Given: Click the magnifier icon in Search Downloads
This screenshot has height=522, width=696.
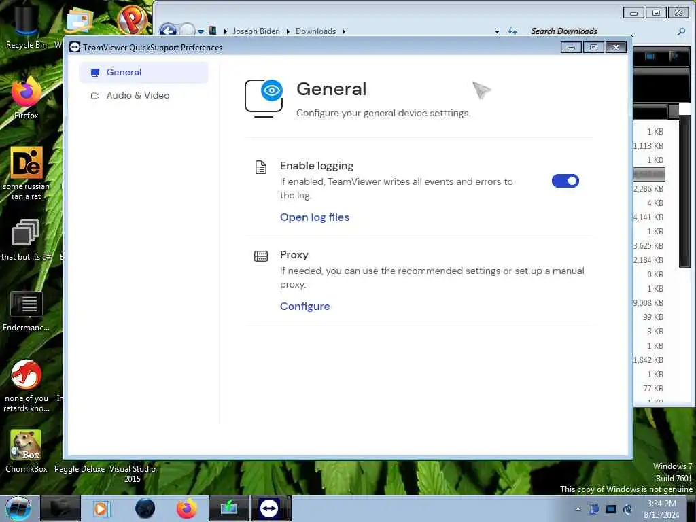Looking at the screenshot, I should [681, 31].
